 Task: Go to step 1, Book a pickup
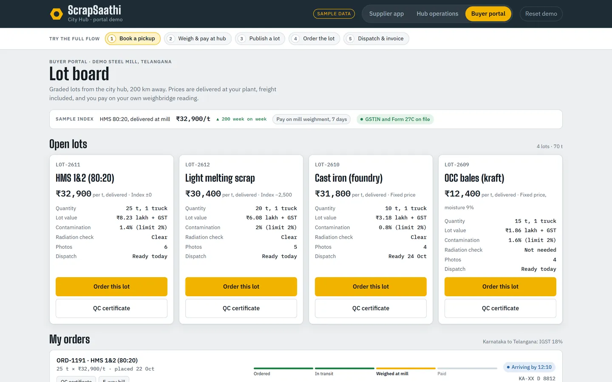133,39
